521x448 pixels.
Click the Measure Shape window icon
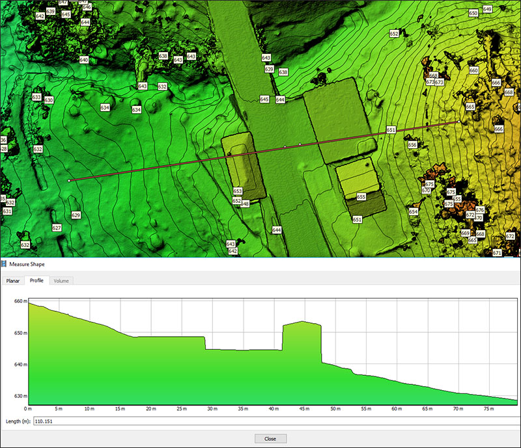tap(4, 264)
